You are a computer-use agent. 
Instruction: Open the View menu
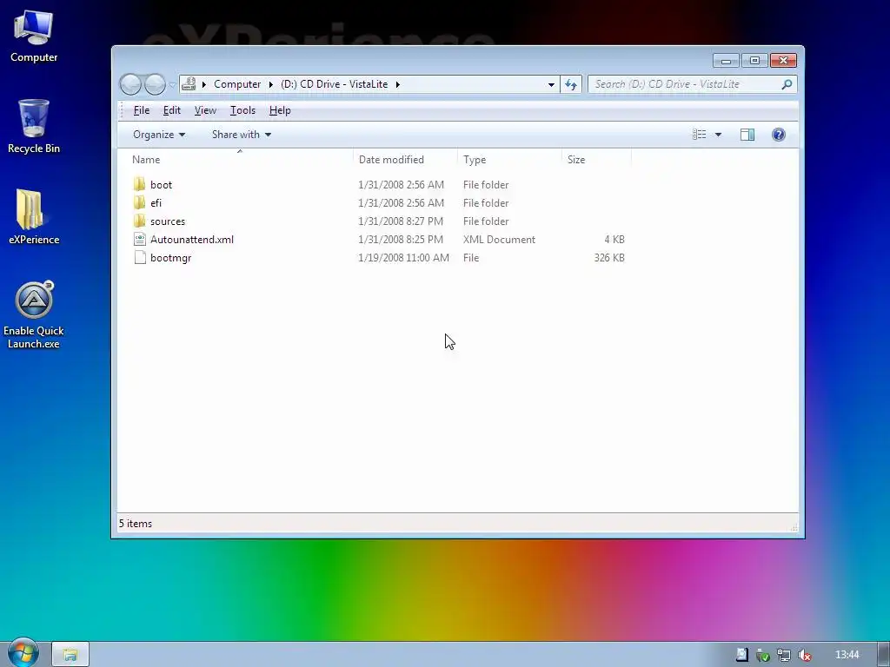205,110
